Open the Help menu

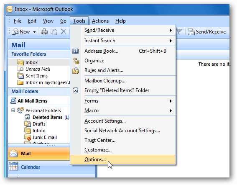pyautogui.click(x=120, y=21)
